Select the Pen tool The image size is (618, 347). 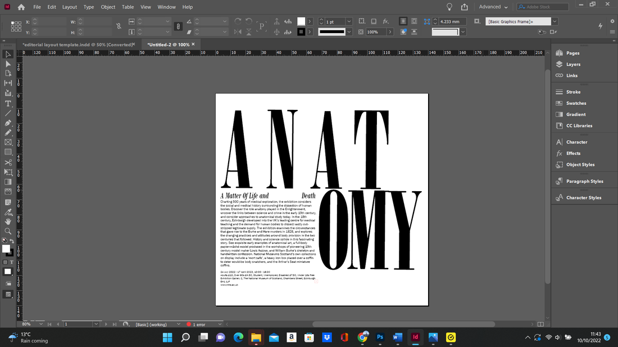tap(8, 123)
